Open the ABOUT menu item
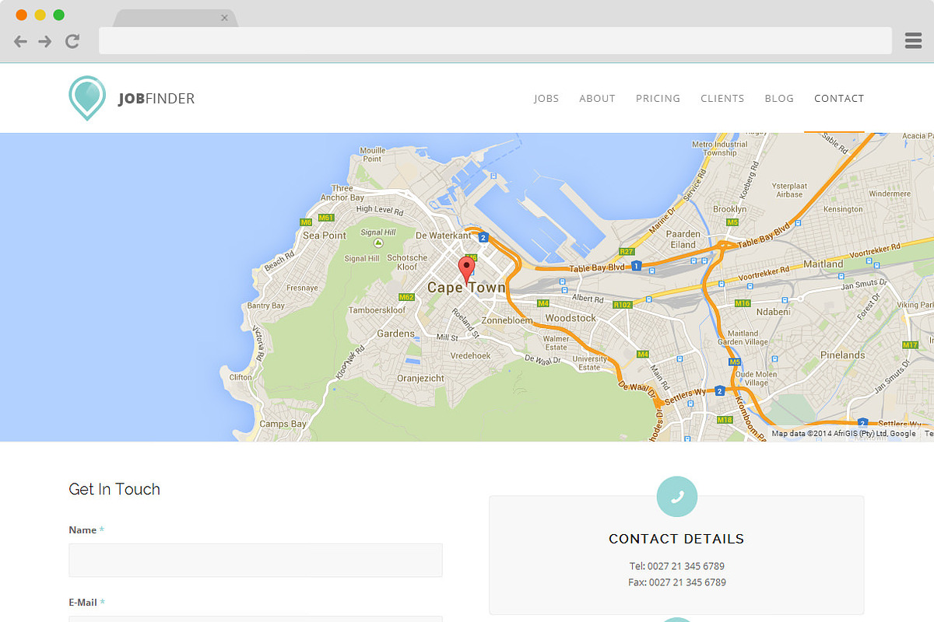The height and width of the screenshot is (622, 934). point(597,99)
